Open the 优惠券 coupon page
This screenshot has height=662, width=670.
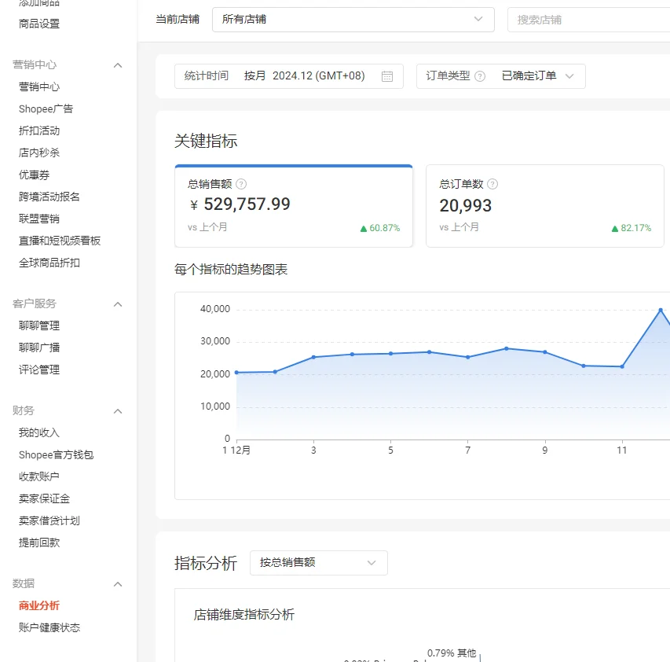(x=37, y=175)
